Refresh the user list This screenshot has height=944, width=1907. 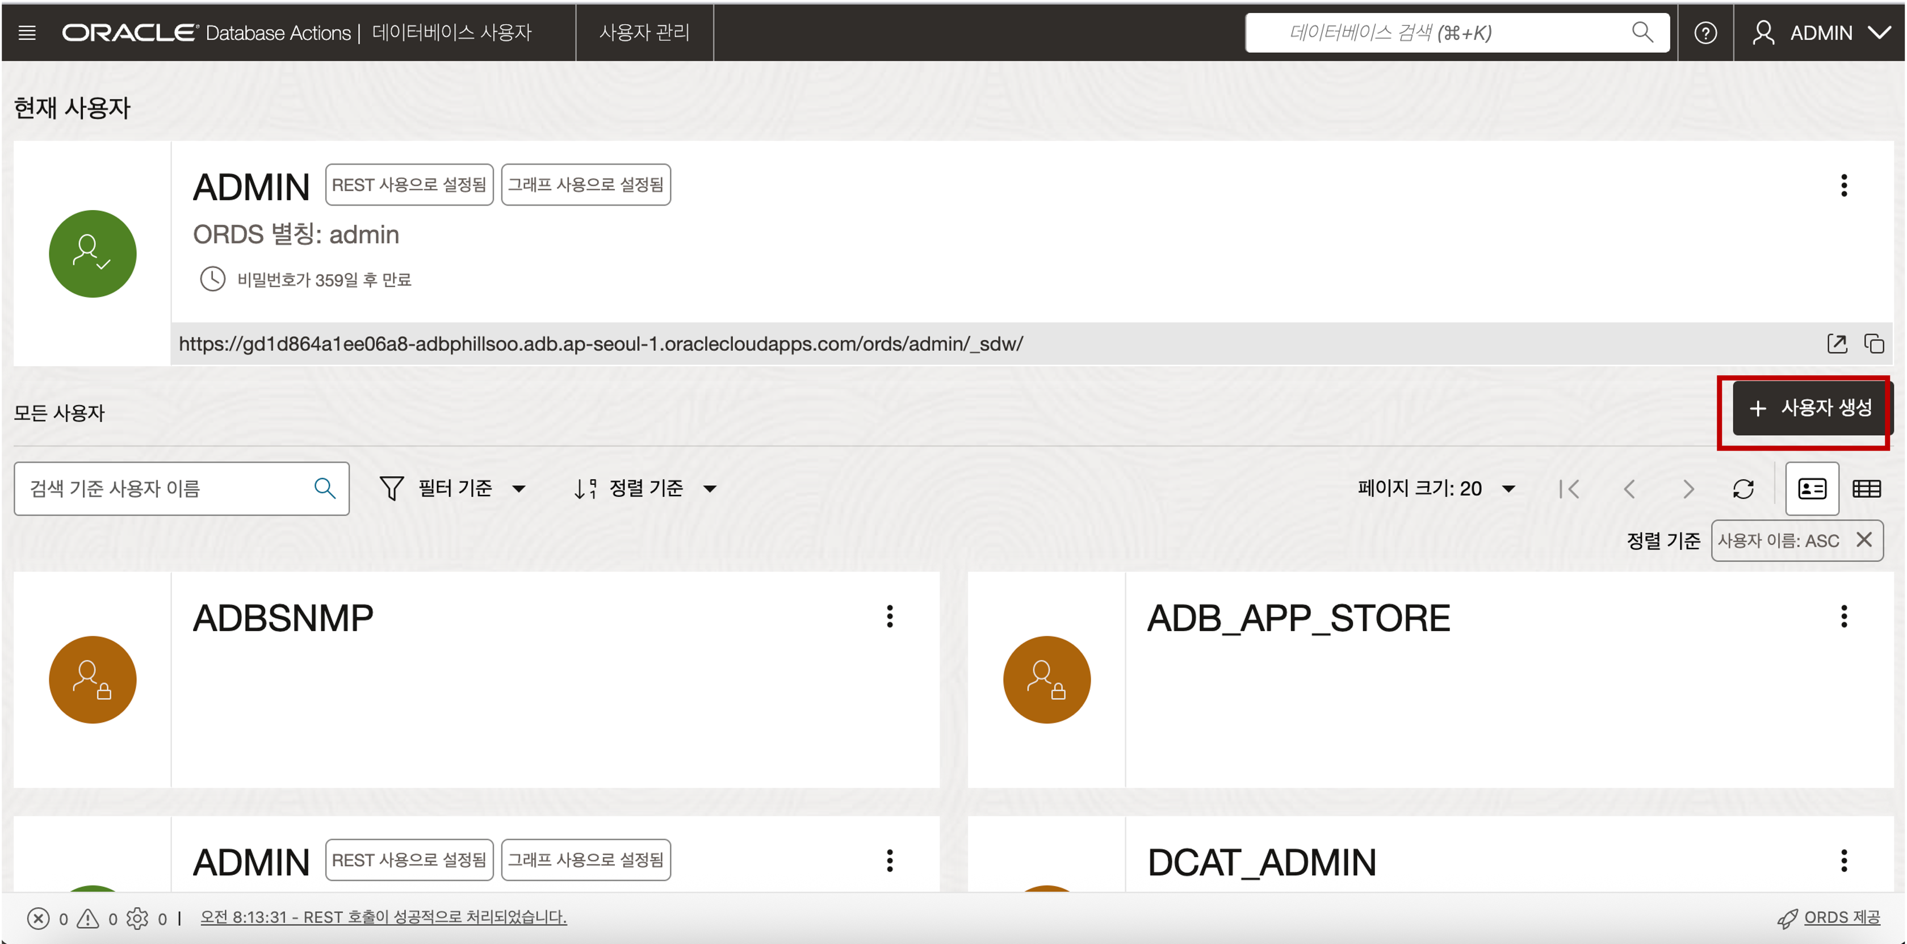click(x=1743, y=489)
